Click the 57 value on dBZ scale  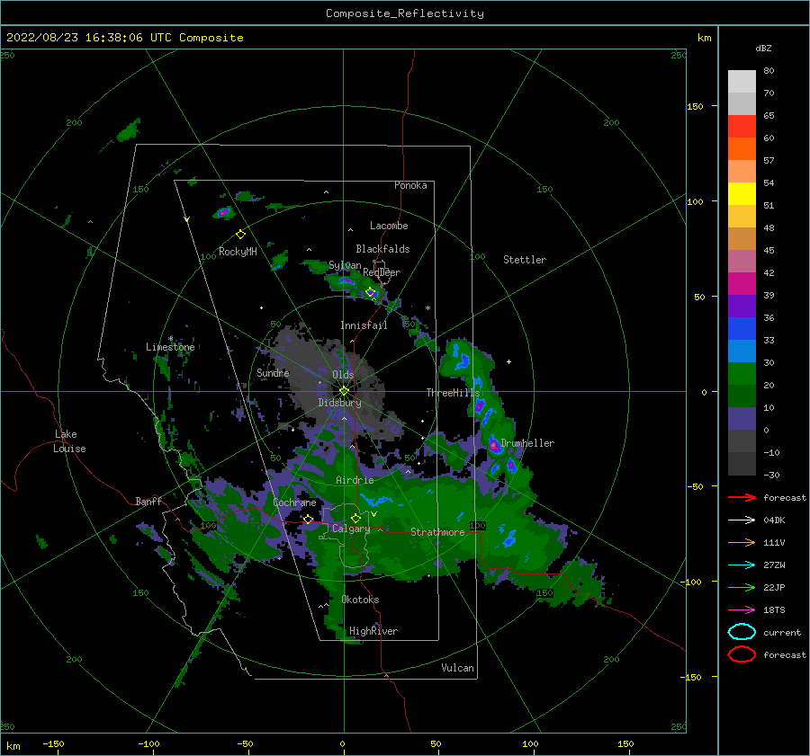click(769, 161)
